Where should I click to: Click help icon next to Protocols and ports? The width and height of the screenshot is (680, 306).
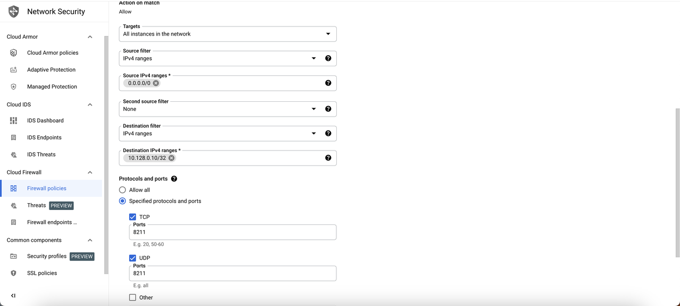[x=174, y=179]
